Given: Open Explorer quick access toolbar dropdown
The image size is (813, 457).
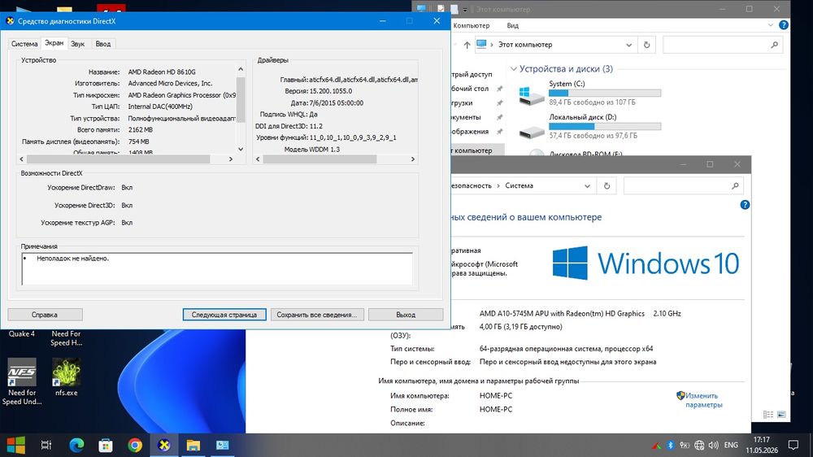Looking at the screenshot, I should [x=465, y=9].
